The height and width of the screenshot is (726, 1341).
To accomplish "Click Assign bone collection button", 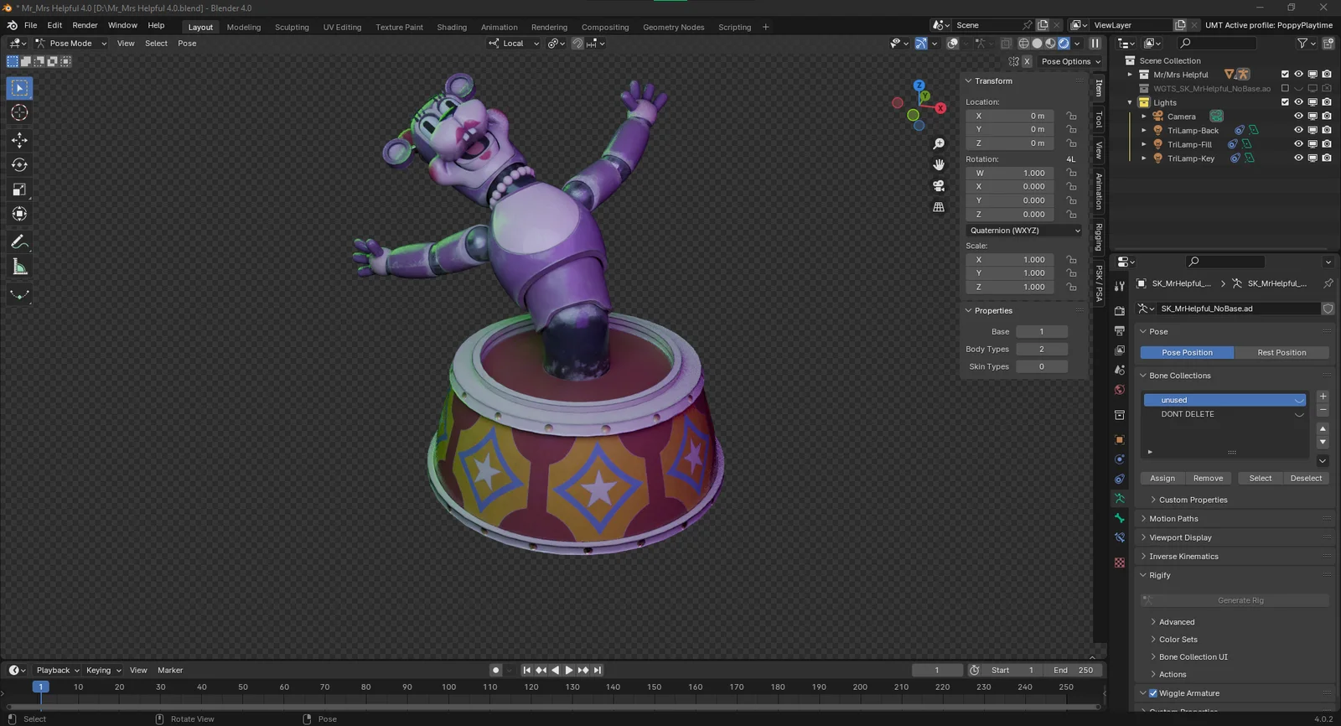I will tap(1162, 479).
